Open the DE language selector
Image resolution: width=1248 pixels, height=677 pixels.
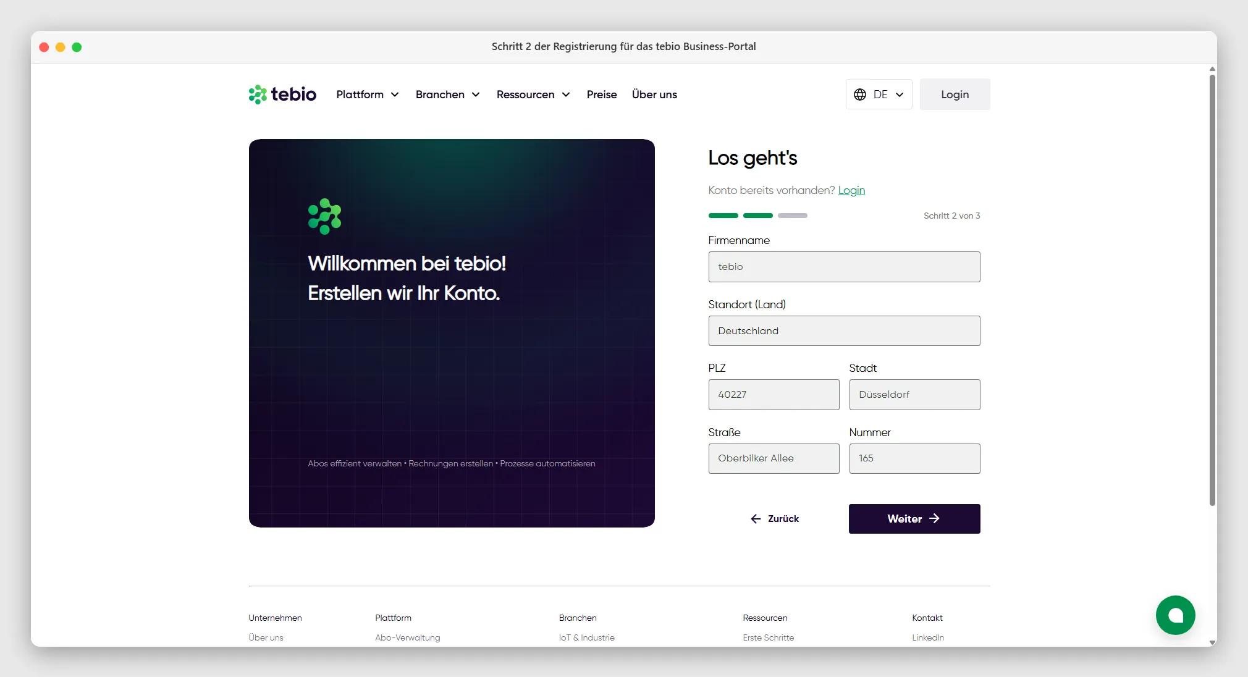coord(879,95)
